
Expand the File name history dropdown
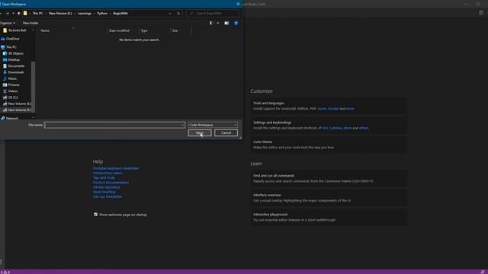tap(182, 125)
